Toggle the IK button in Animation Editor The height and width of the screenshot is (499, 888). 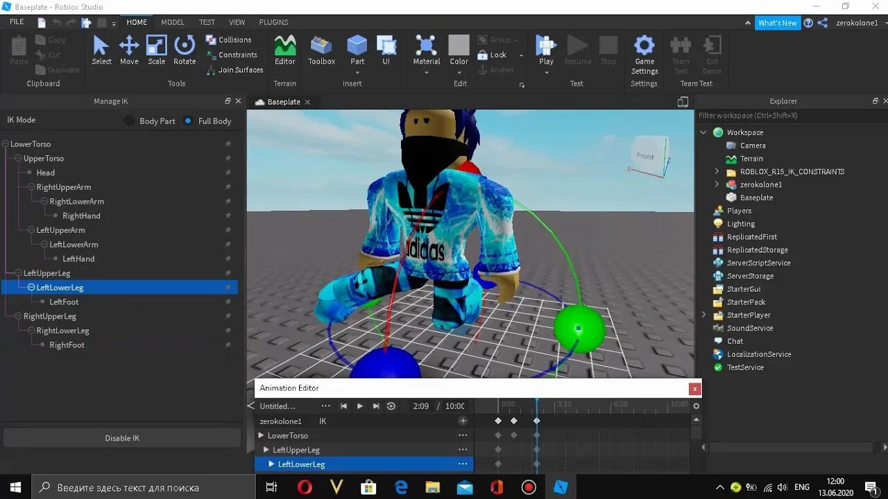(x=323, y=421)
